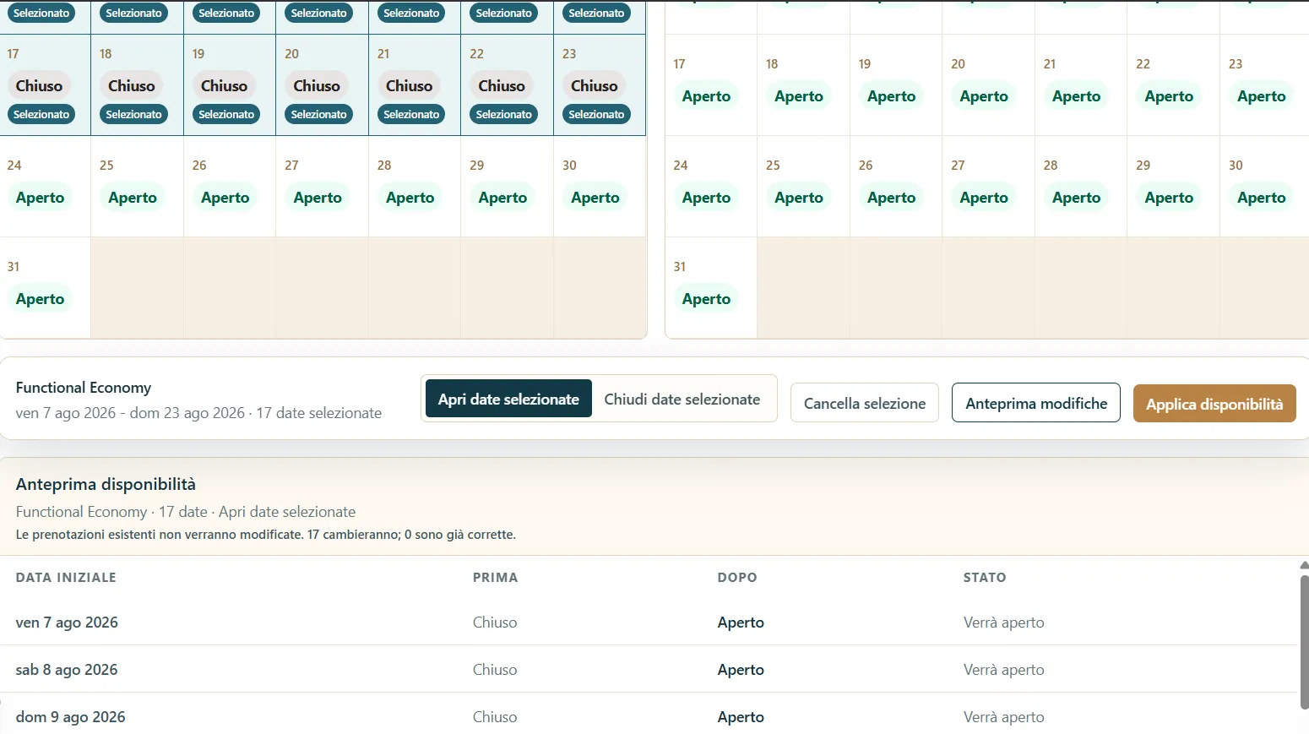Select the sab 8 ago 2026 row date

coord(67,670)
